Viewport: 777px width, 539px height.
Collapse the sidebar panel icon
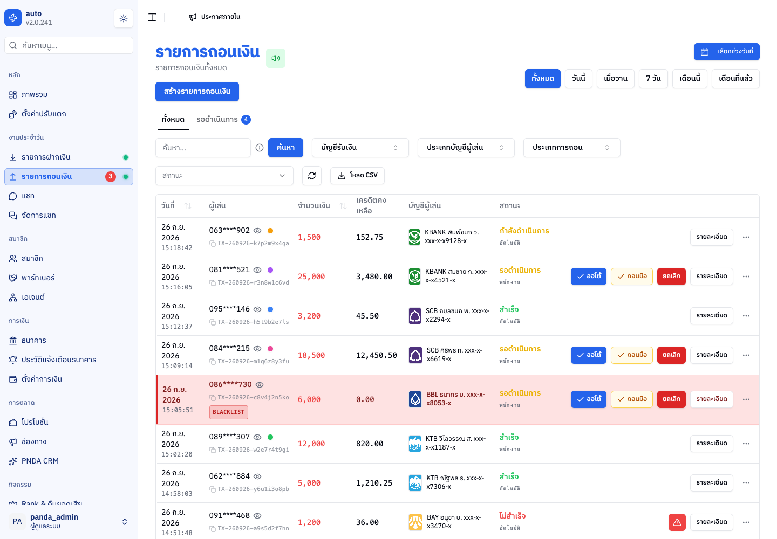click(x=152, y=17)
